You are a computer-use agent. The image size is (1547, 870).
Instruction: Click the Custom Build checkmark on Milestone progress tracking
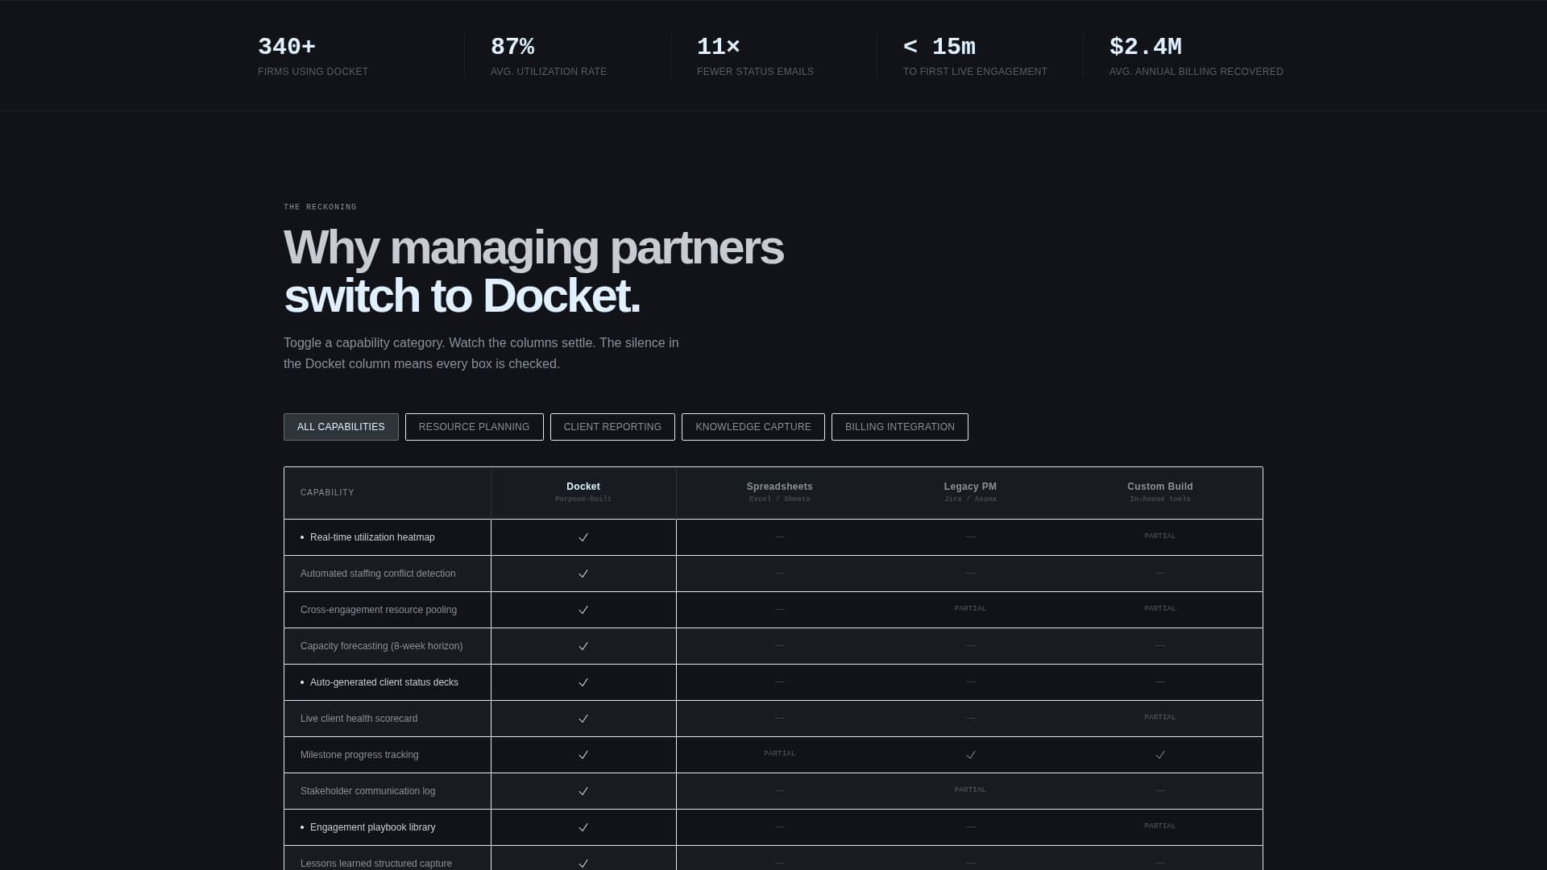pos(1160,755)
